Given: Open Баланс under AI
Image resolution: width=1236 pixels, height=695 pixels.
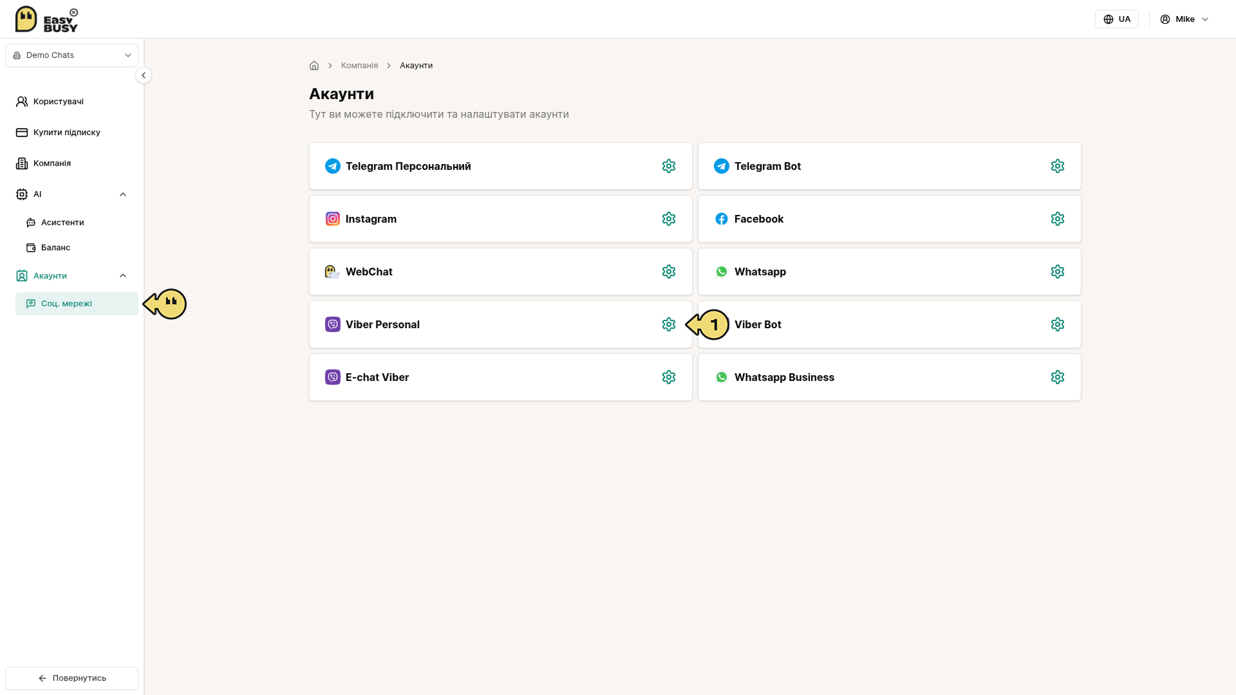Looking at the screenshot, I should (x=77, y=248).
